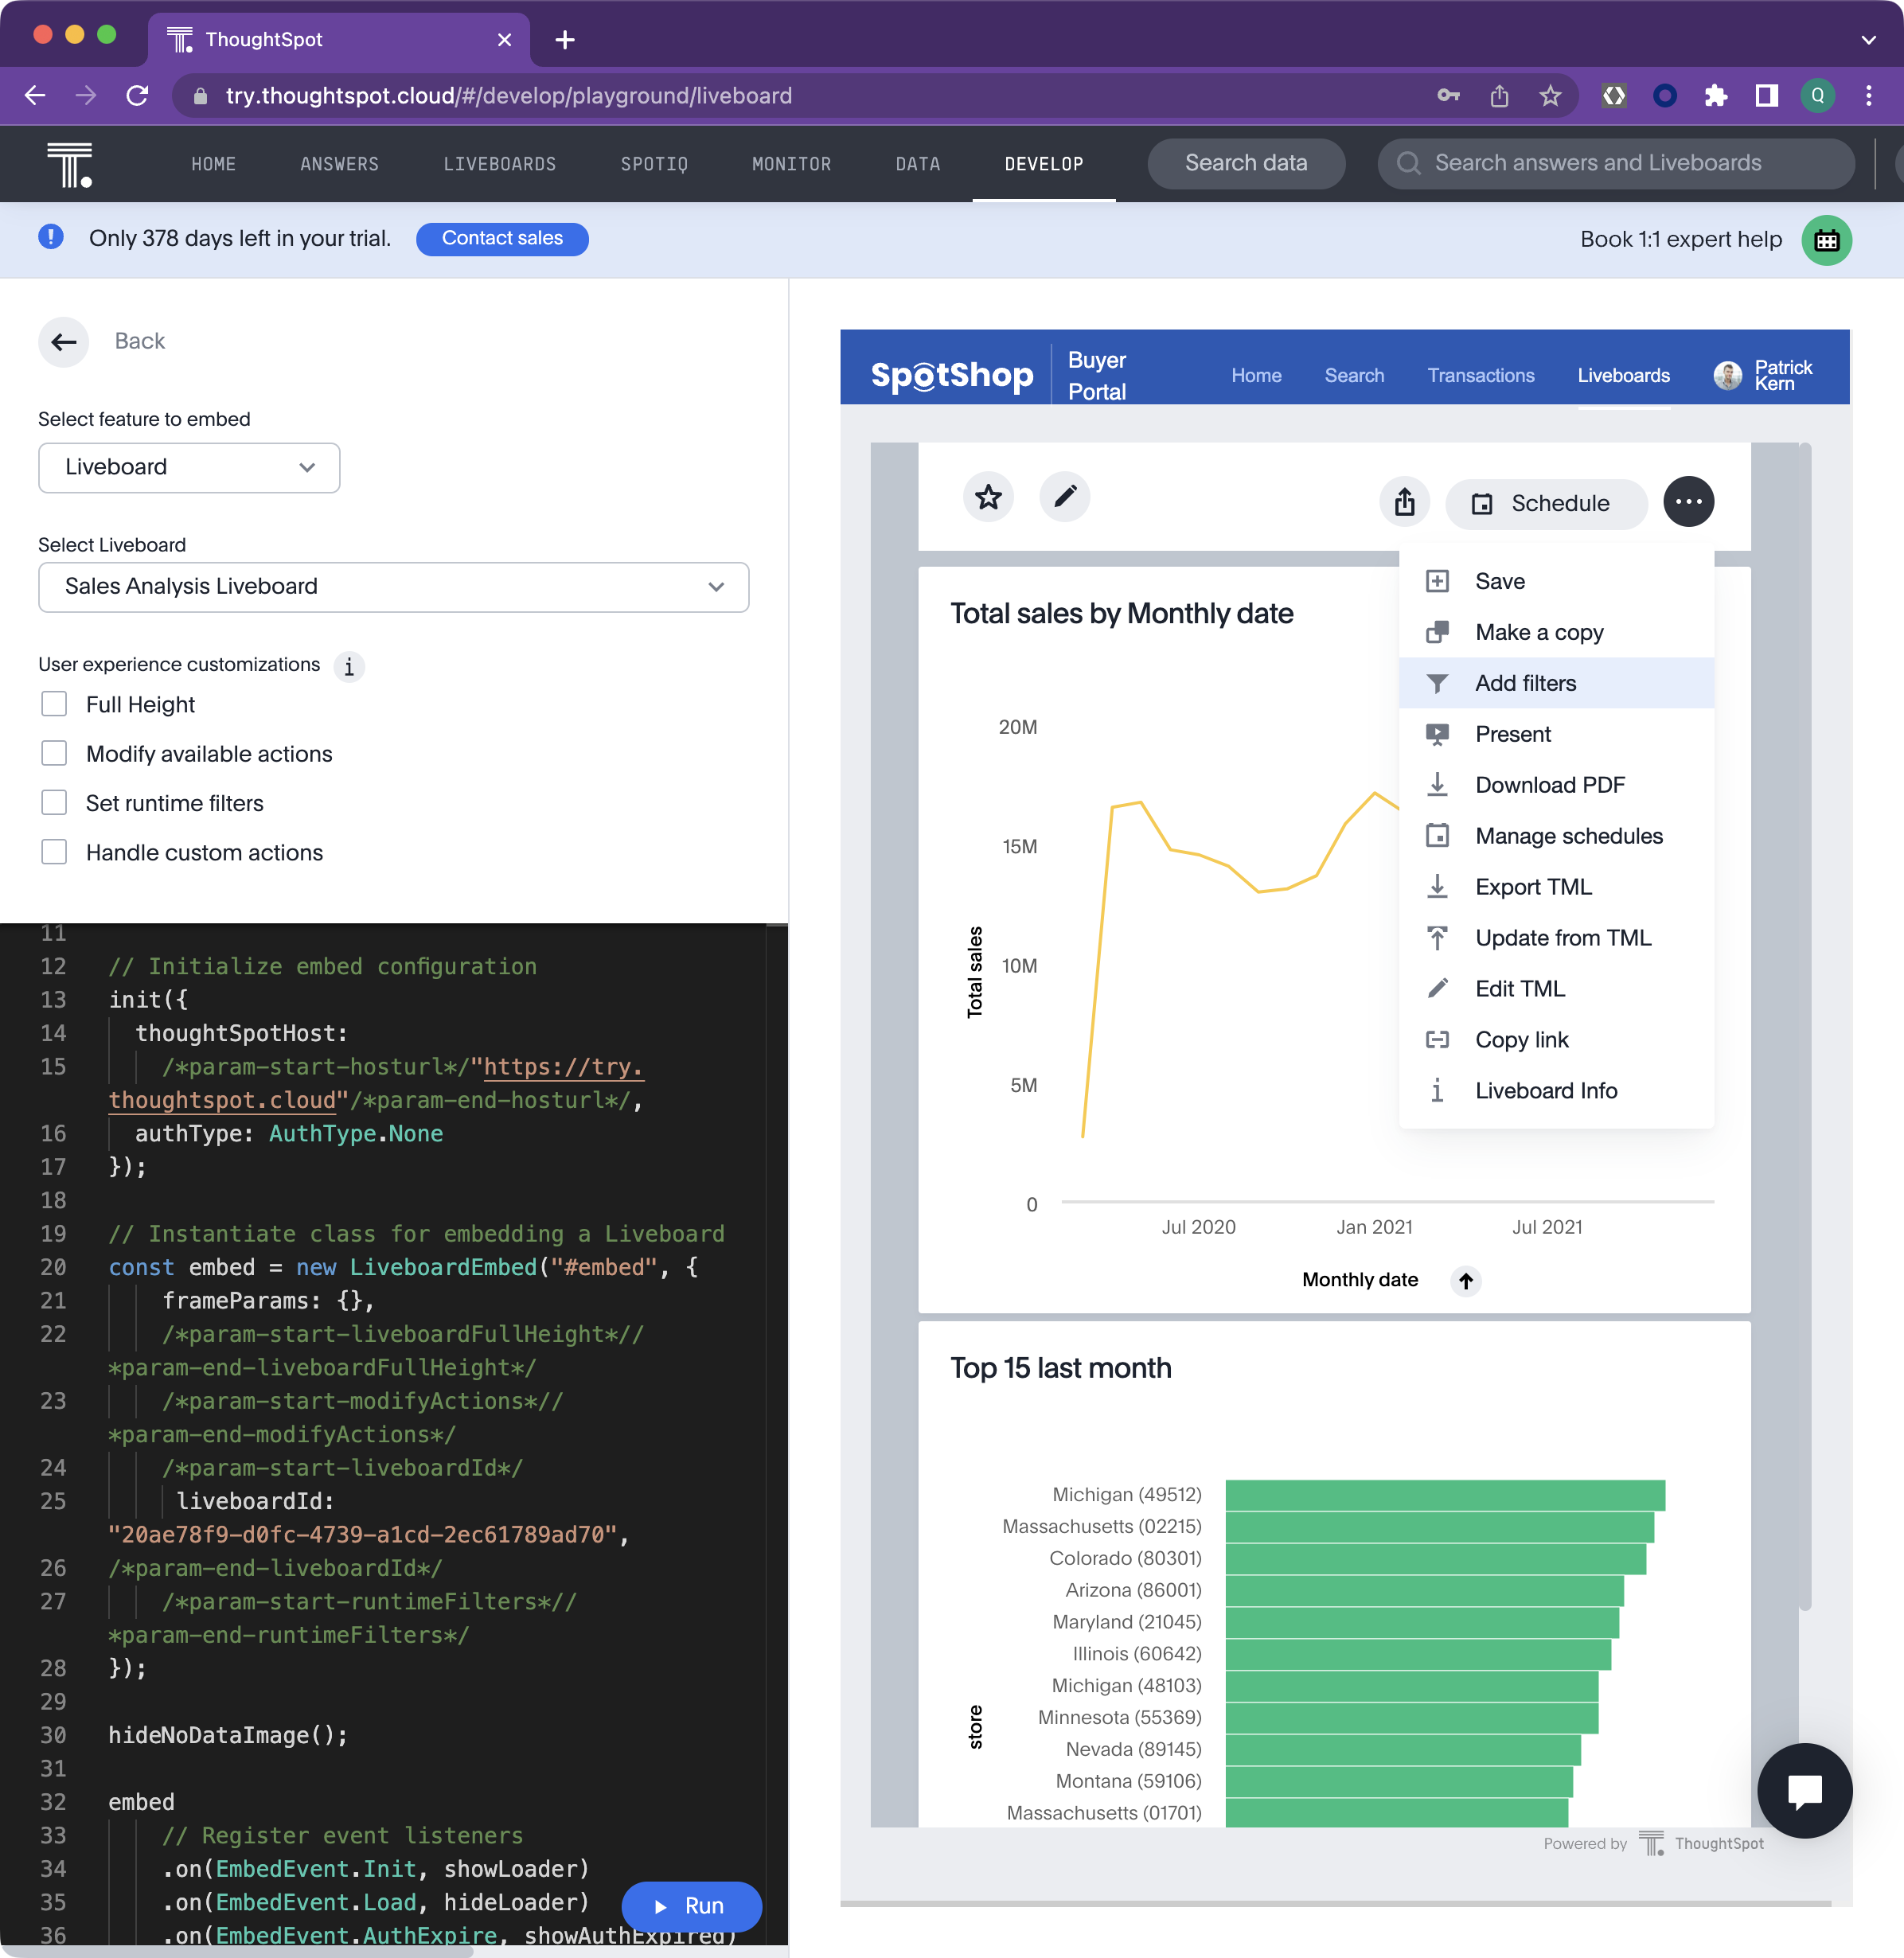Enable the Full Height checkbox
1904x1958 pixels.
[54, 704]
